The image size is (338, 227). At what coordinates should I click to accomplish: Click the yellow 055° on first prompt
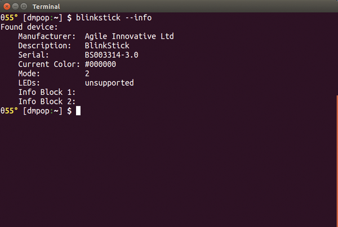pyautogui.click(x=9, y=17)
